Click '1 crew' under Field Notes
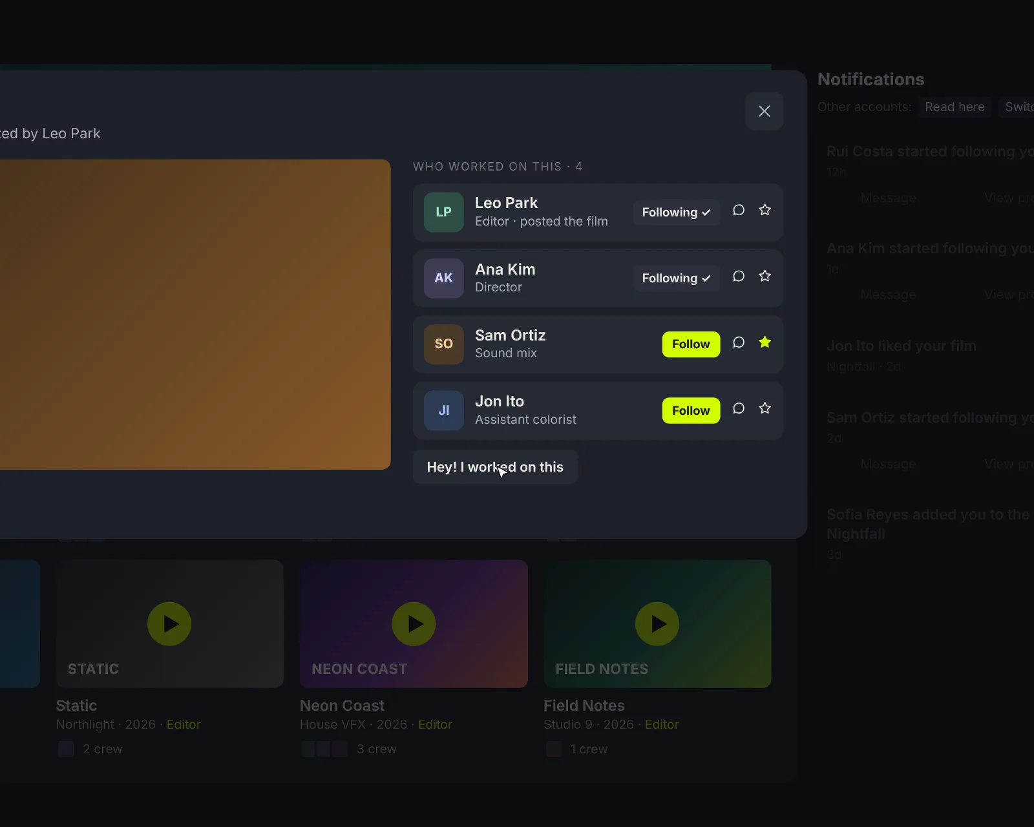Image resolution: width=1034 pixels, height=827 pixels. (x=589, y=749)
